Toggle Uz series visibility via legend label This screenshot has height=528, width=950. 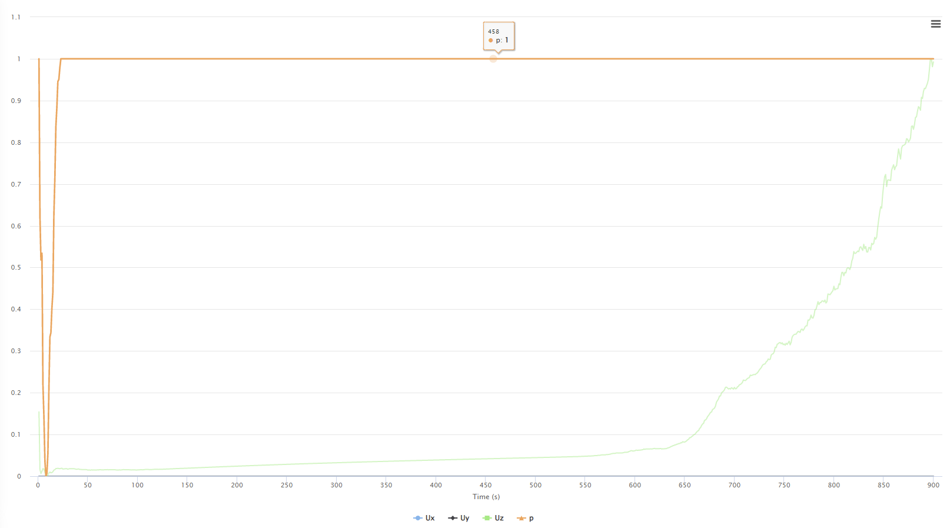(499, 518)
